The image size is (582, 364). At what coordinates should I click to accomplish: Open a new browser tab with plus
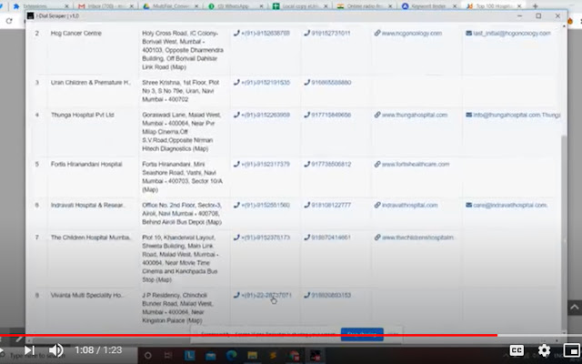pos(535,6)
